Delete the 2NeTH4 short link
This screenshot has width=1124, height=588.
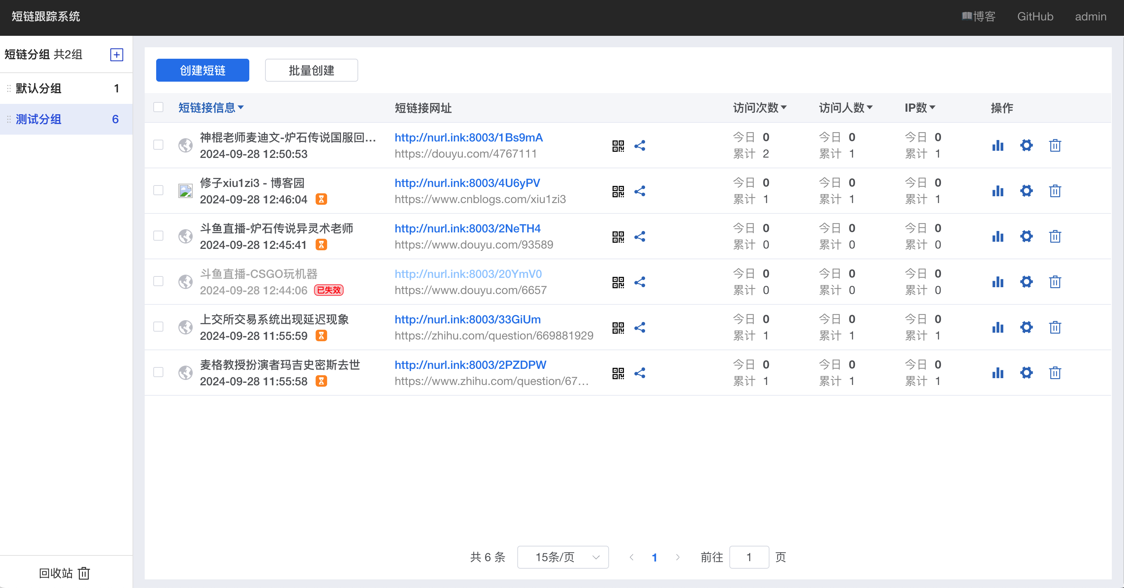click(1055, 236)
